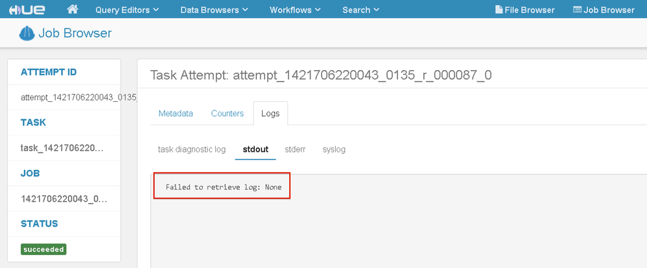The height and width of the screenshot is (268, 647).
Task: View the syslog log tab
Action: tap(334, 149)
